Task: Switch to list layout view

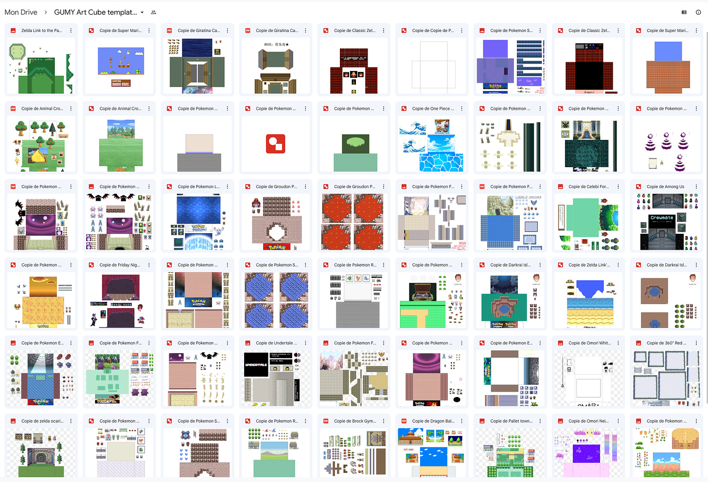Action: (x=684, y=12)
